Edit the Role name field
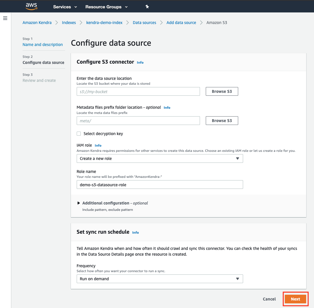This screenshot has width=314, height=308. pyautogui.click(x=160, y=185)
